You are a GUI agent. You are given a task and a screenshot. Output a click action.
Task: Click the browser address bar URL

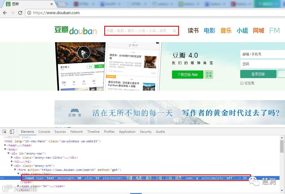(x=56, y=13)
